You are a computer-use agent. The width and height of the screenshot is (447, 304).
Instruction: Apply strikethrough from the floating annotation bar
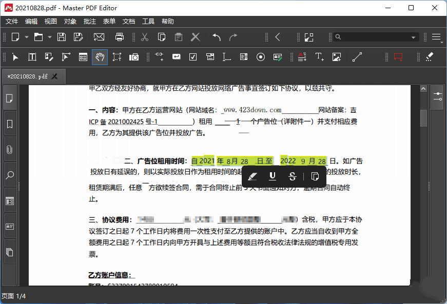click(292, 176)
